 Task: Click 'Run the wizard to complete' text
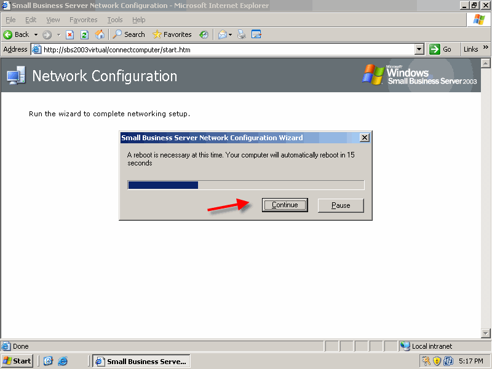coord(109,114)
